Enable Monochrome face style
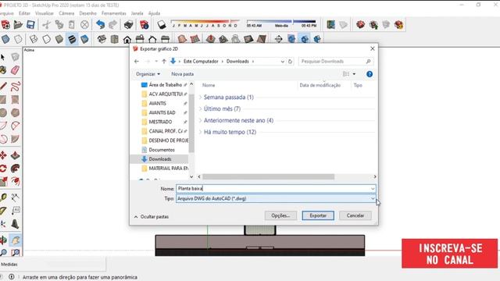The width and height of the screenshot is (500, 281). [x=84, y=39]
